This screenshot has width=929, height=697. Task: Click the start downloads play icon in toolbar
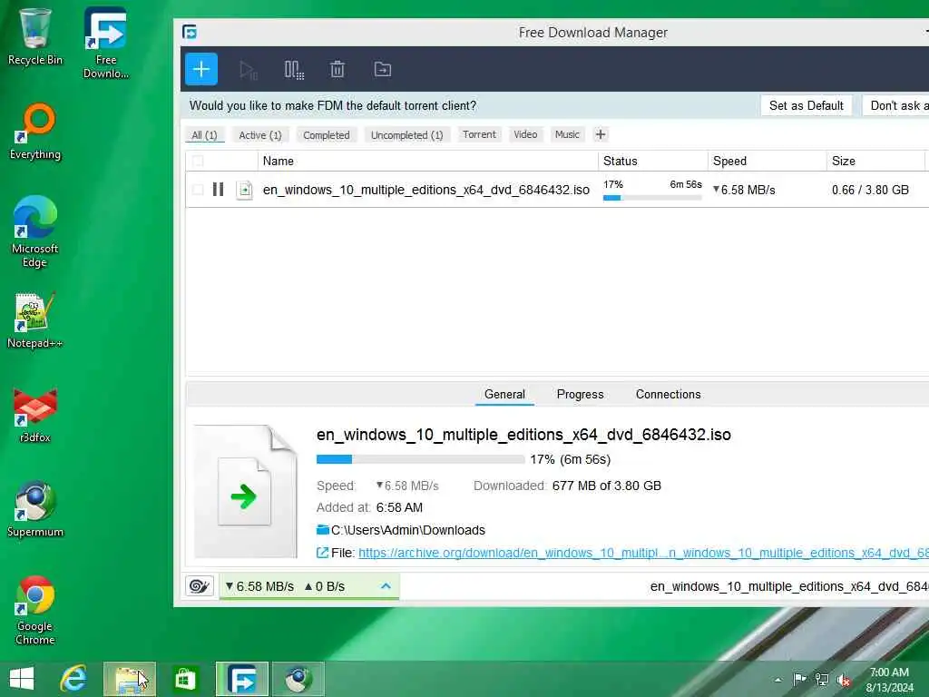pyautogui.click(x=249, y=70)
